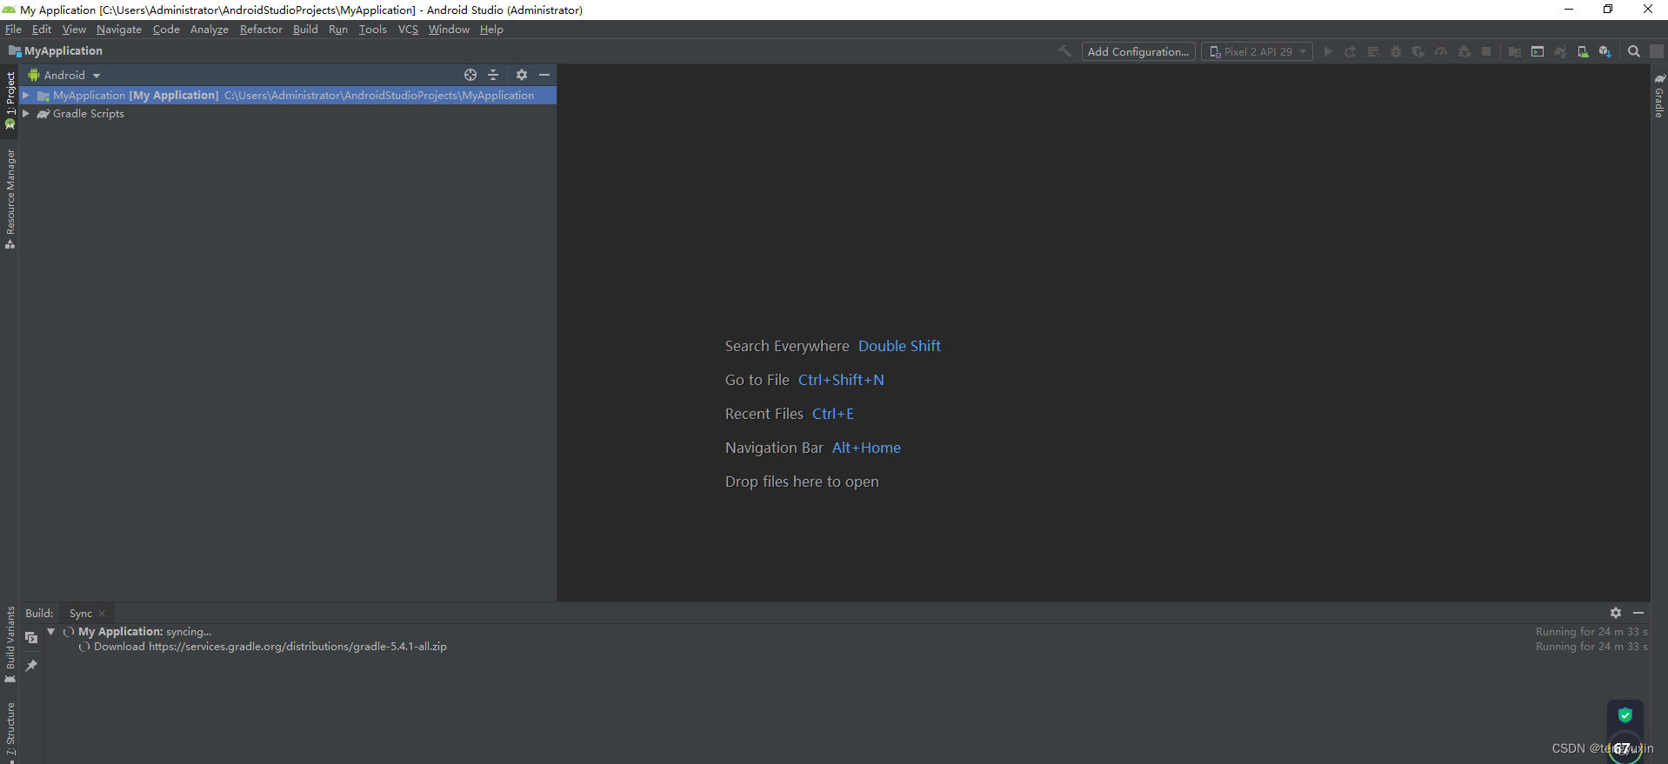Click the Add Configuration... button
Image resolution: width=1668 pixels, height=764 pixels.
1138,52
